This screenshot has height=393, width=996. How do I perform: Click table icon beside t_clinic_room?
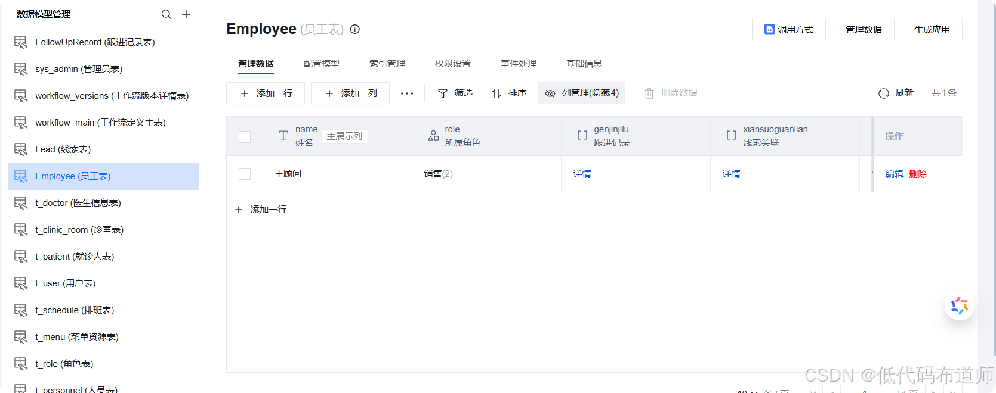tap(21, 230)
